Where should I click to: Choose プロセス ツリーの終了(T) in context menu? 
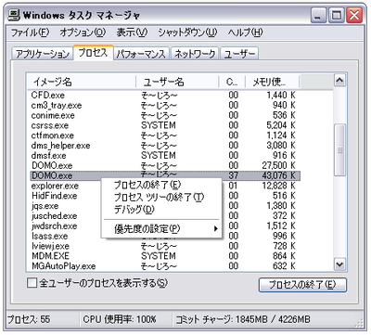coord(161,197)
